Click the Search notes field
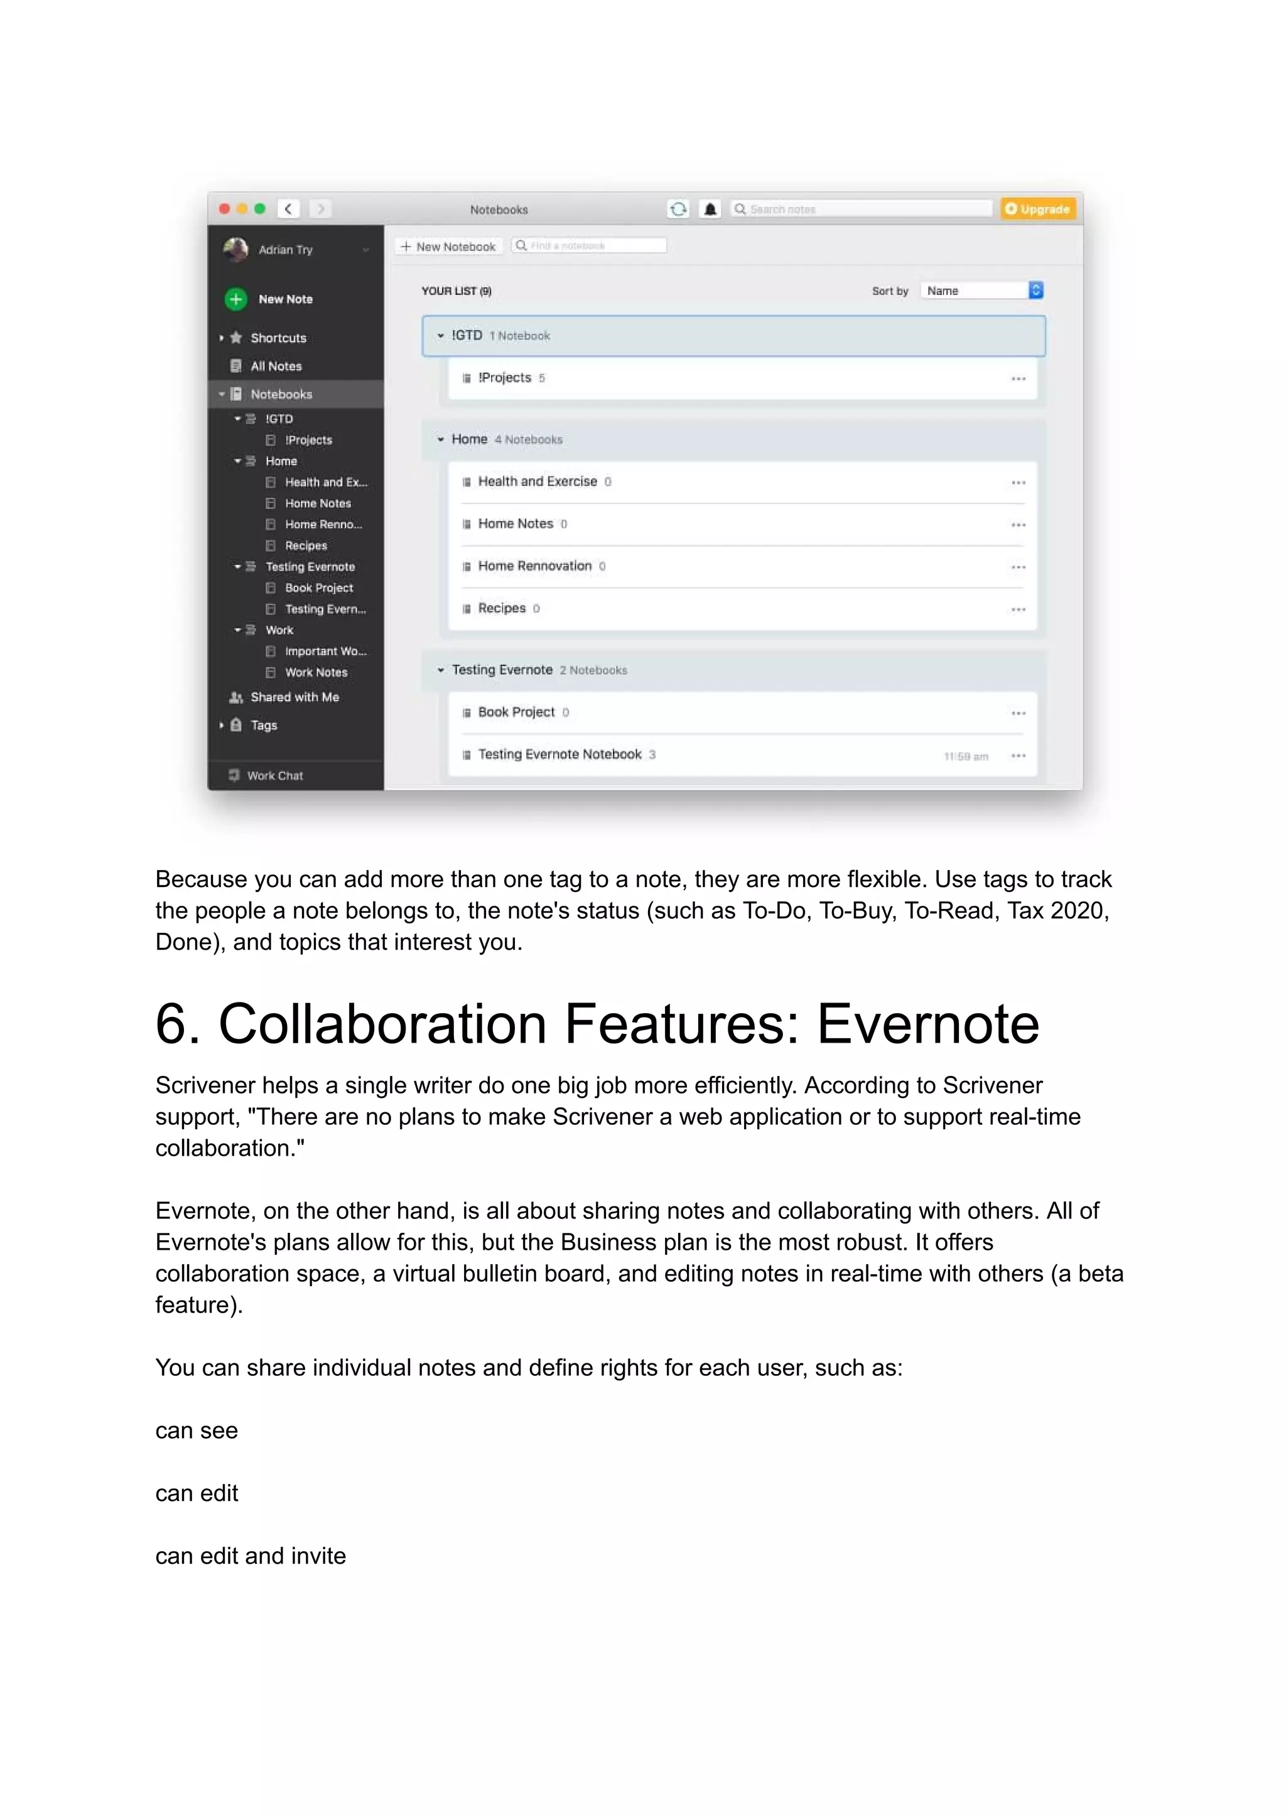 [861, 209]
